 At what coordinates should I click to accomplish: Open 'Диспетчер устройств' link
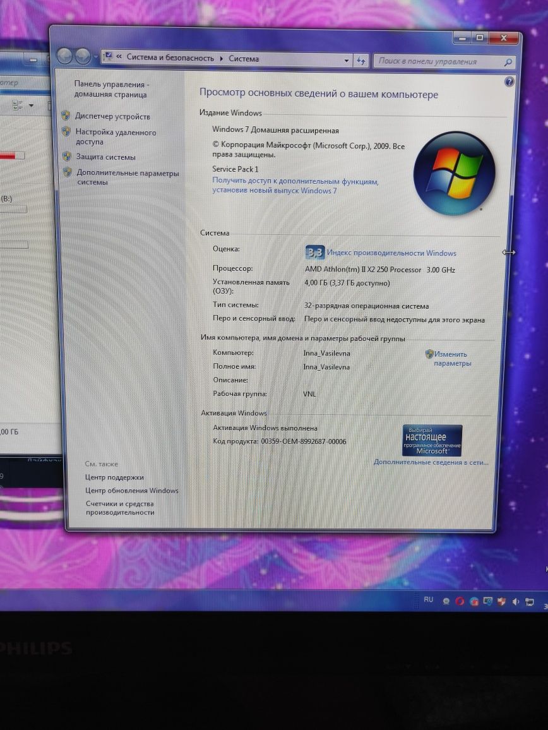[112, 116]
